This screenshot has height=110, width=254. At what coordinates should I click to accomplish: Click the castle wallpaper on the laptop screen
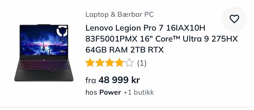(x=43, y=49)
